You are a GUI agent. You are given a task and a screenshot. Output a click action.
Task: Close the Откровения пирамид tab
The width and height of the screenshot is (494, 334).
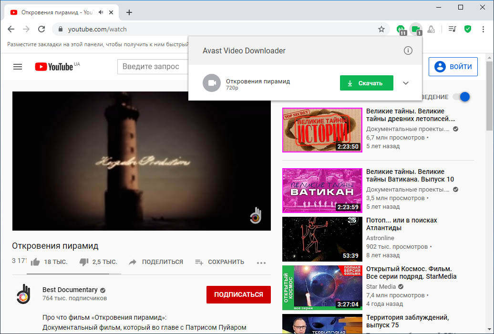pos(111,12)
